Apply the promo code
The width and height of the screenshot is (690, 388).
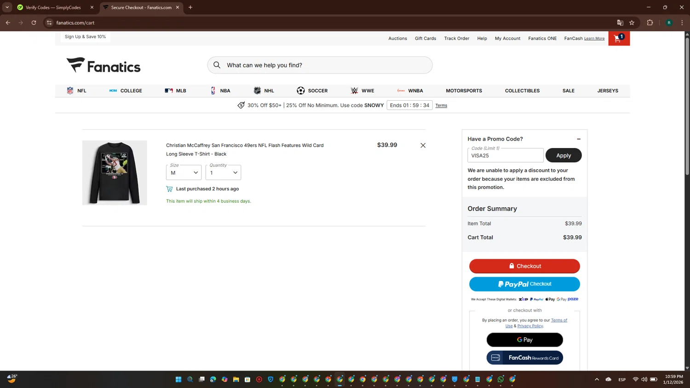[x=563, y=155]
